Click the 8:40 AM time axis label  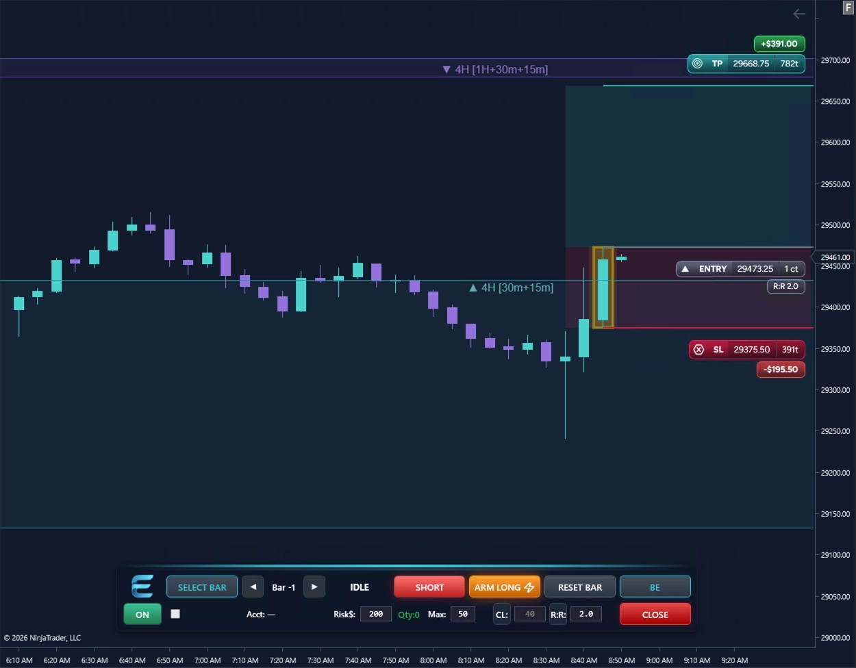(584, 660)
